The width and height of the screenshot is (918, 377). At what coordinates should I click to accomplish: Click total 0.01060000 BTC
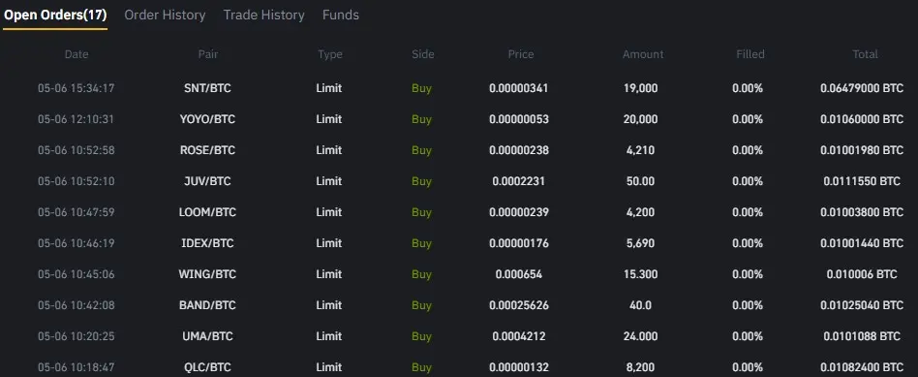click(862, 119)
